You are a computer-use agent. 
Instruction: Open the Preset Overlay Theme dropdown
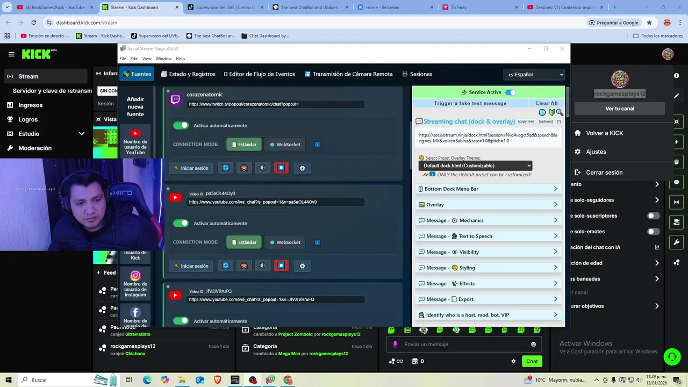(475, 166)
